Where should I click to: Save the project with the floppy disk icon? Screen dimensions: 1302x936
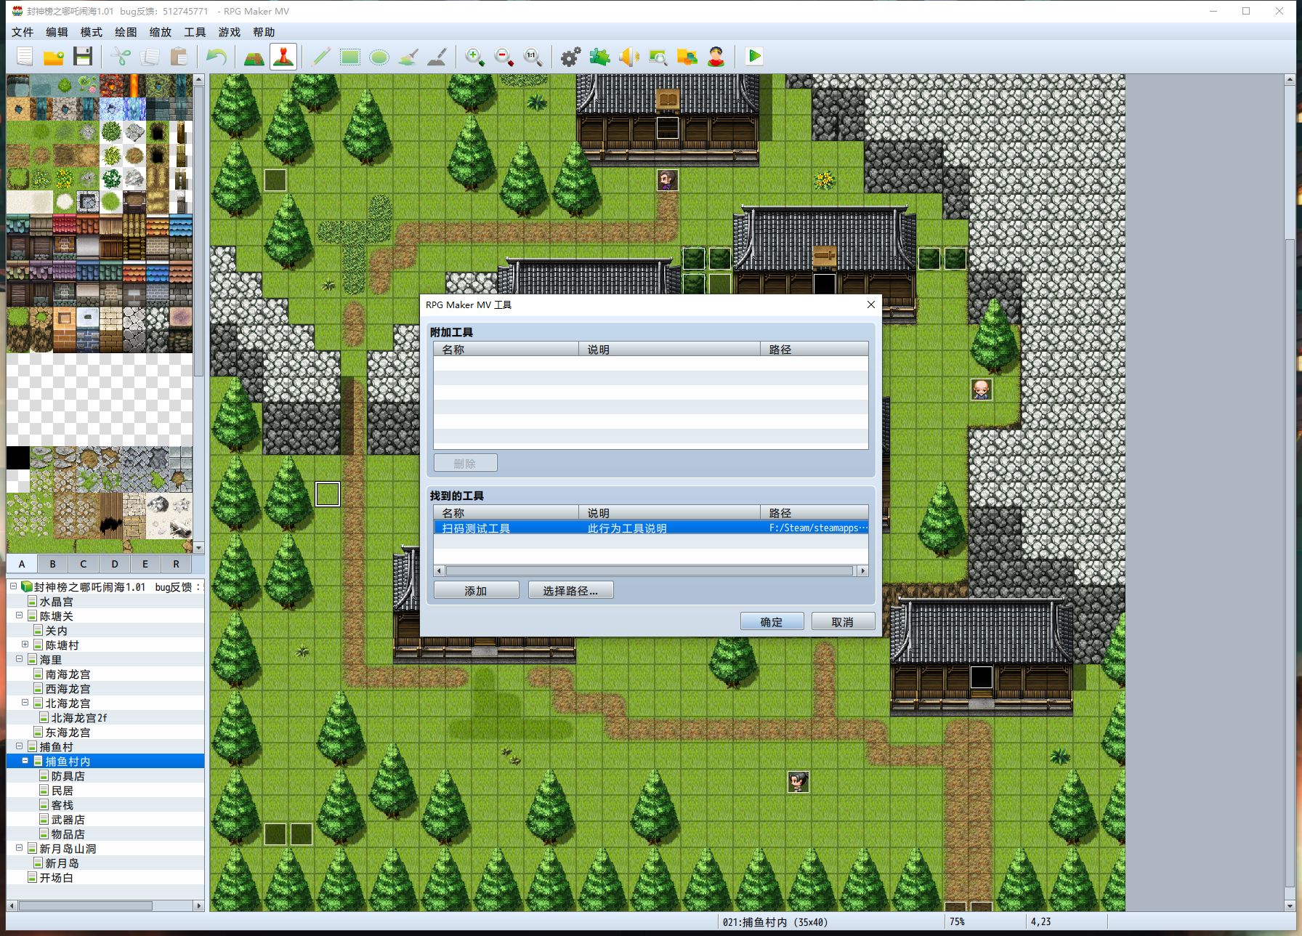83,57
